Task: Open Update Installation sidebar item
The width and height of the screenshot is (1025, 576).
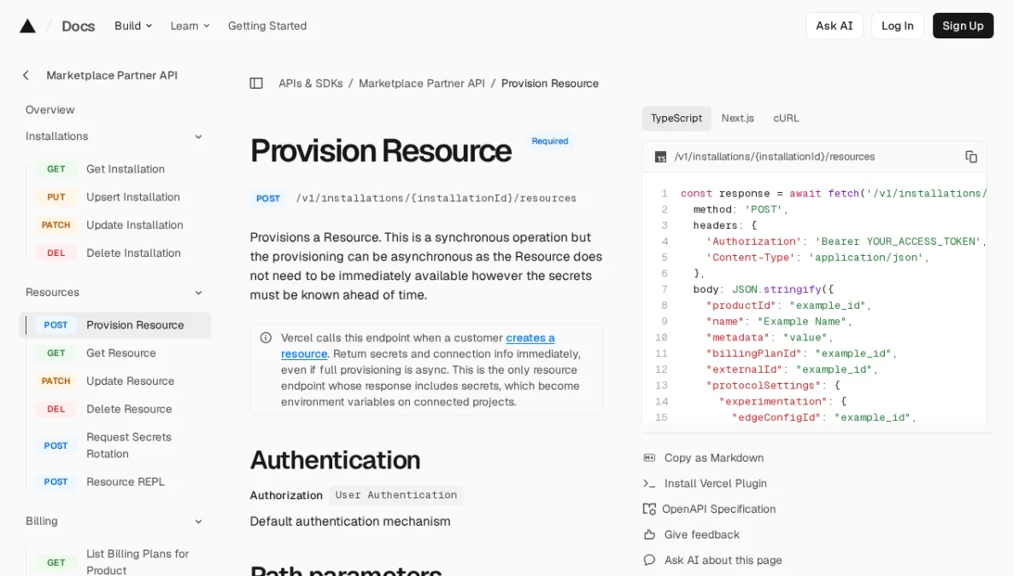Action: pos(114,225)
